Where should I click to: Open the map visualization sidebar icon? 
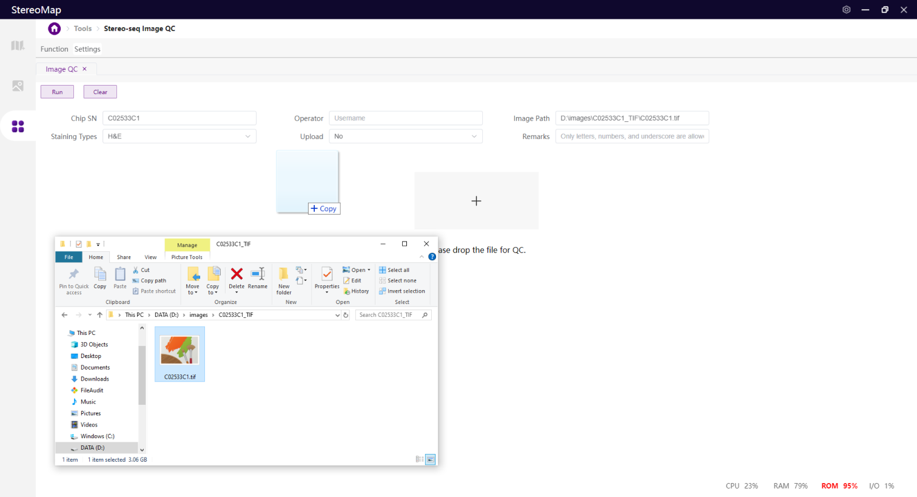point(18,46)
